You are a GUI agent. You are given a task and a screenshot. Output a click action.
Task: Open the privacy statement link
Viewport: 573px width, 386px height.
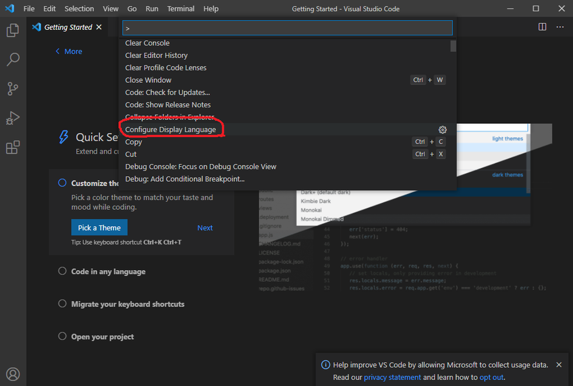(x=393, y=377)
